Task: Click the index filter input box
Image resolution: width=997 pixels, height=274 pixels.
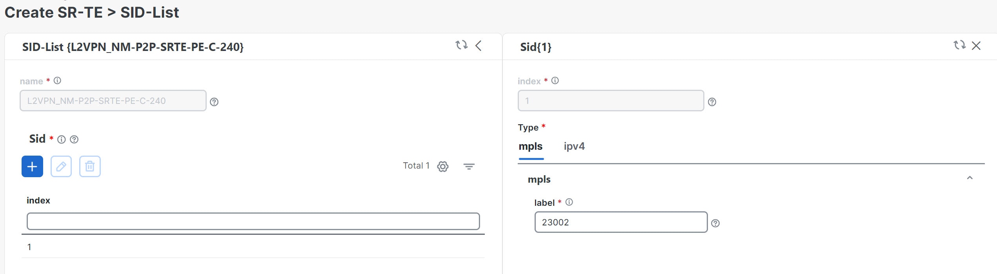Action: (x=253, y=221)
